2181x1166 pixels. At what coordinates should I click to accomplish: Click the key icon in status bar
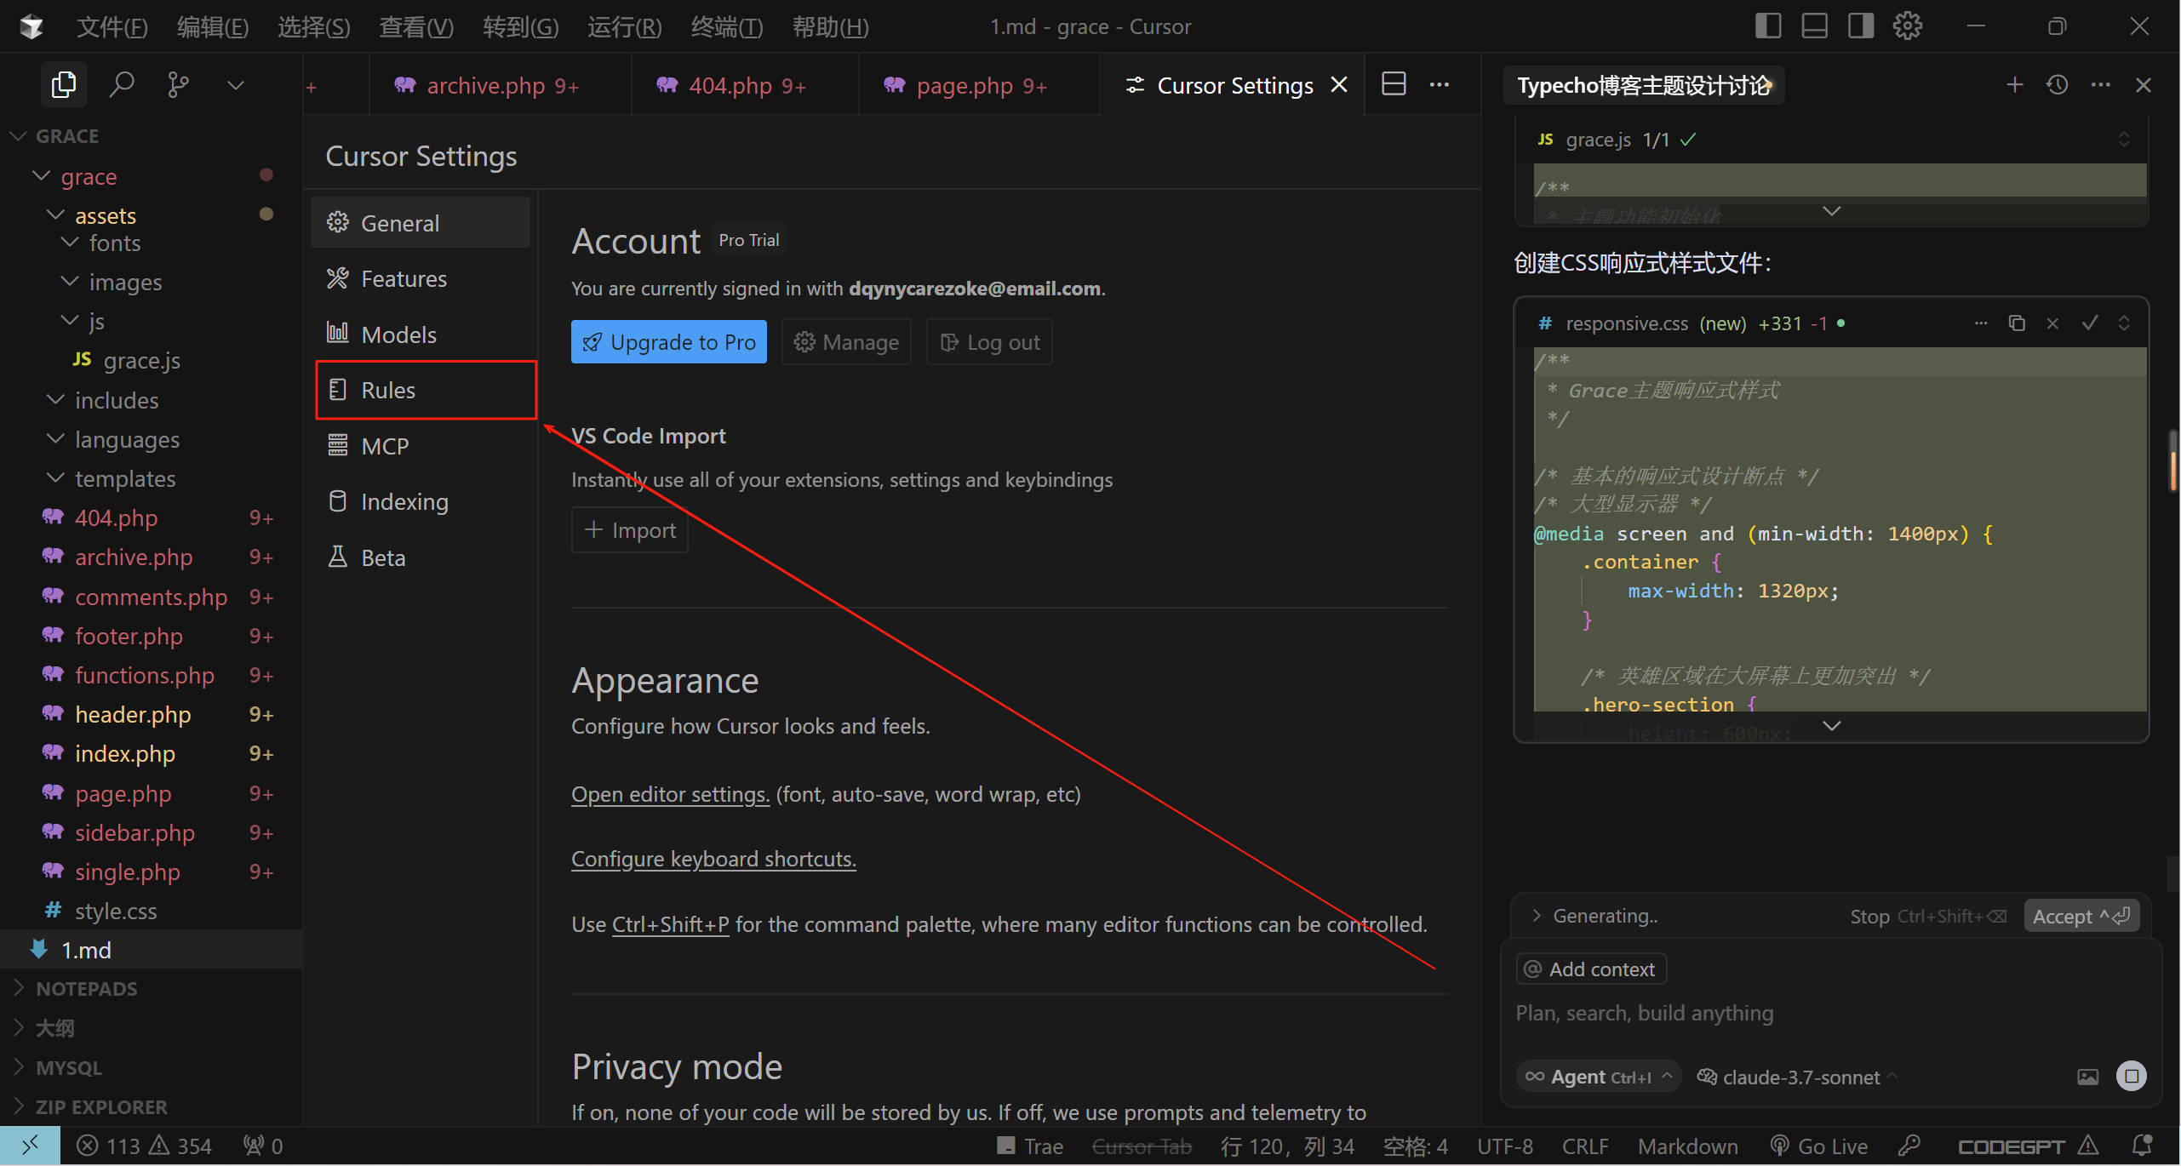tap(1909, 1146)
